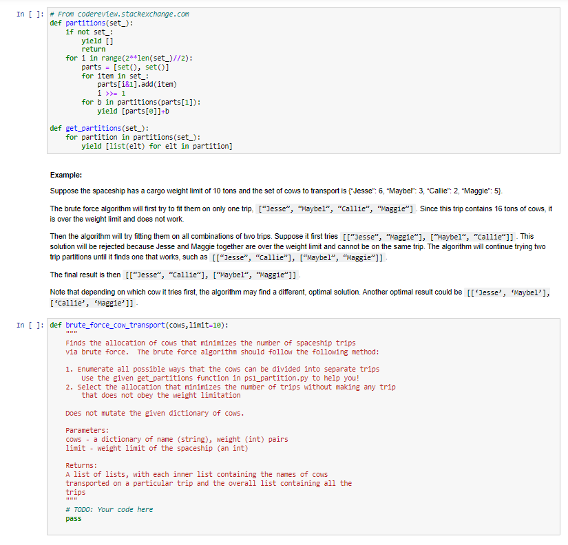Select the docstring triple quotes
Image resolution: width=568 pixels, height=545 pixels.
point(72,334)
